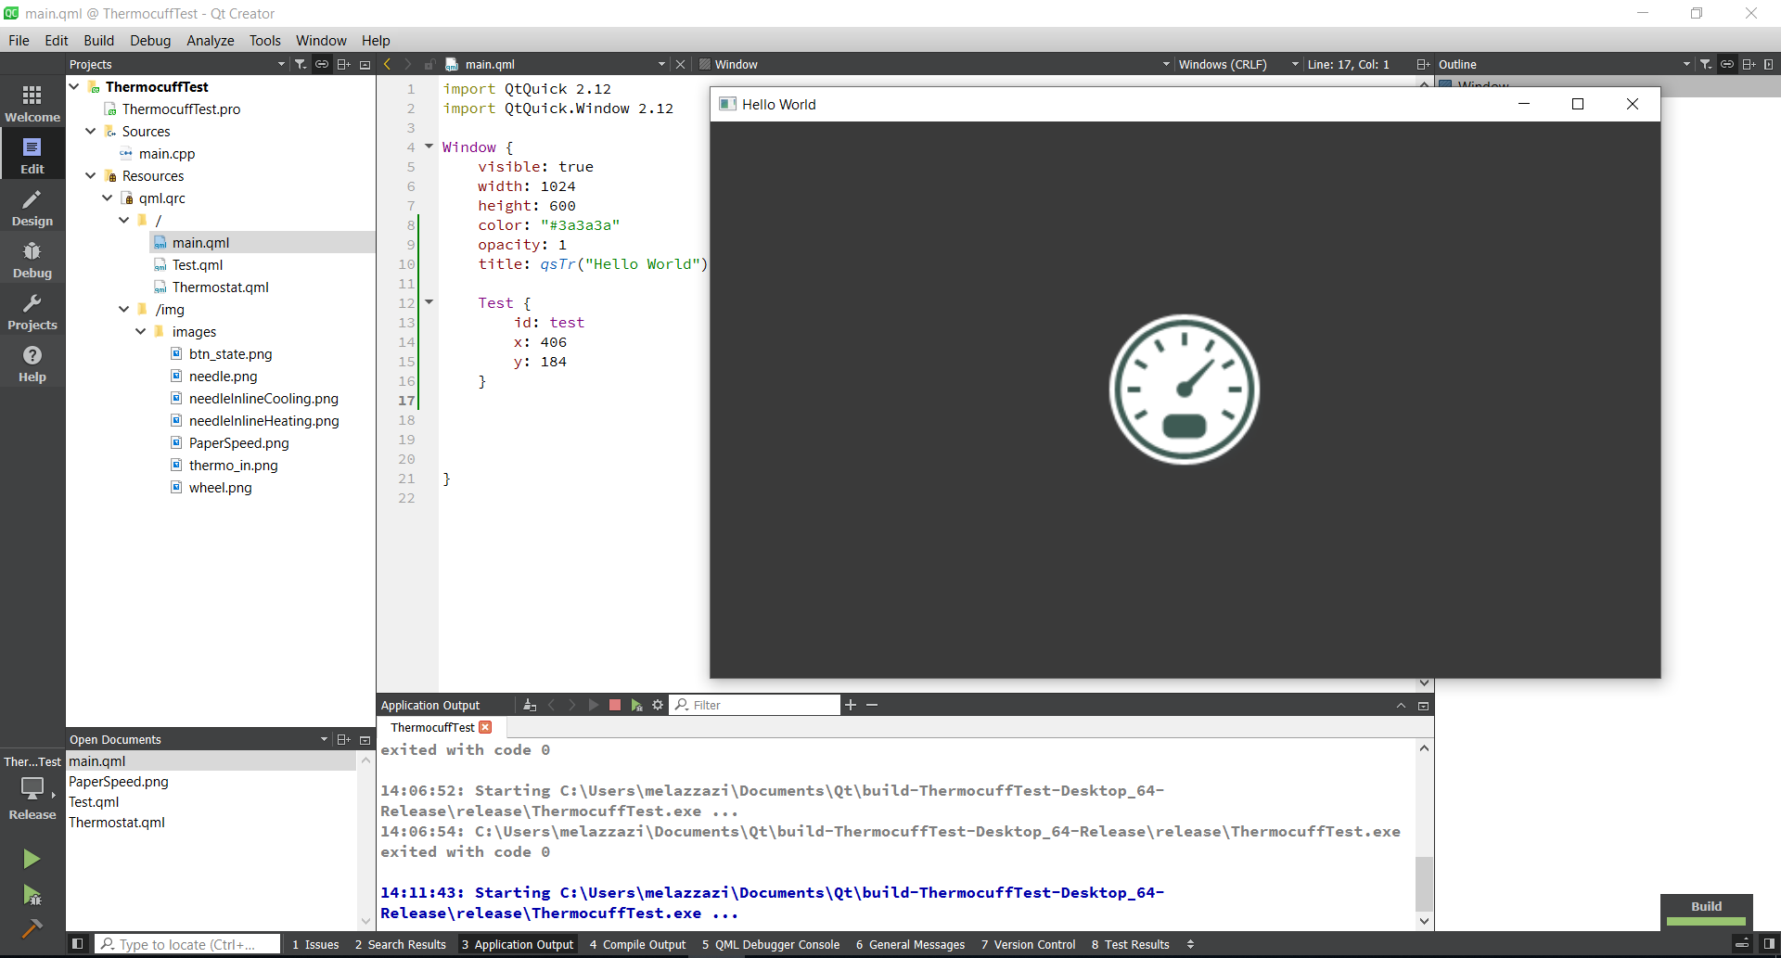Collapse the Sources folder

pos(91,131)
